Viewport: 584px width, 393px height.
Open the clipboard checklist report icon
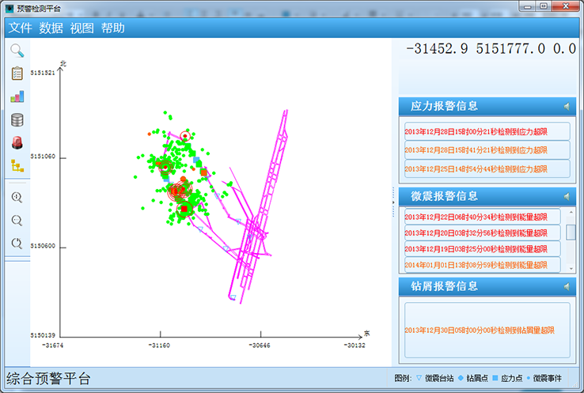click(17, 74)
